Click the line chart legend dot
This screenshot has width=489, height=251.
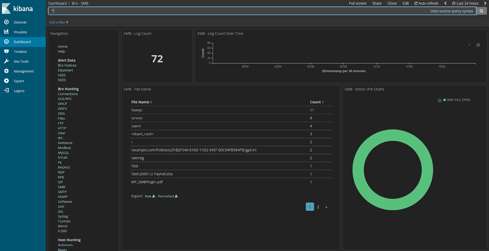[x=469, y=45]
